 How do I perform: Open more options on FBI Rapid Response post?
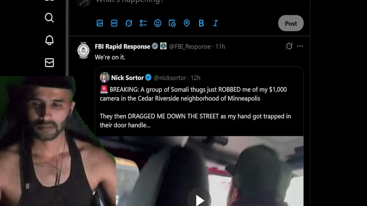(300, 46)
